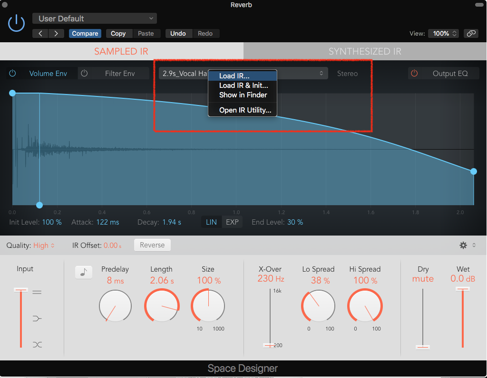The height and width of the screenshot is (378, 487).
Task: Select LIN envelope curve mode
Action: tap(212, 222)
